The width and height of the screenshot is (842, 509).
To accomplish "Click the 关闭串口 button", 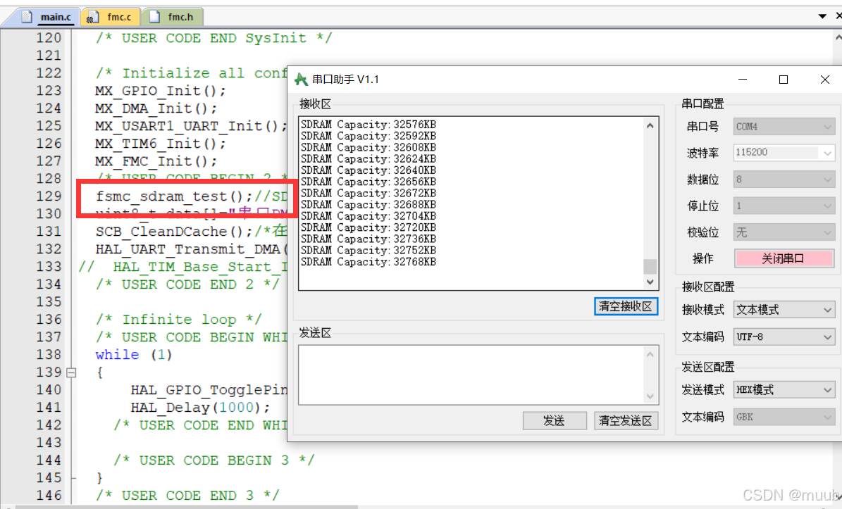I will click(784, 258).
